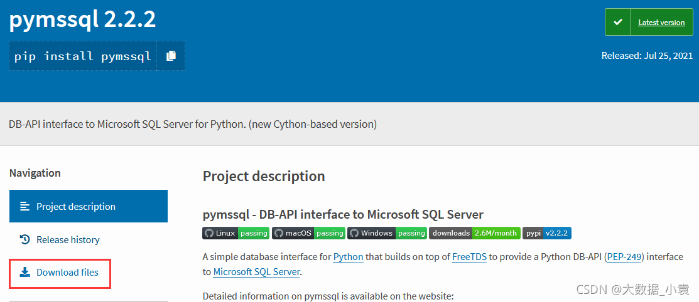The width and height of the screenshot is (699, 302).
Task: Click the pip install pymssql command text
Action: (83, 56)
